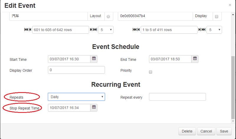Check the Display checkbox
The image size is (236, 139).
coord(217,17)
